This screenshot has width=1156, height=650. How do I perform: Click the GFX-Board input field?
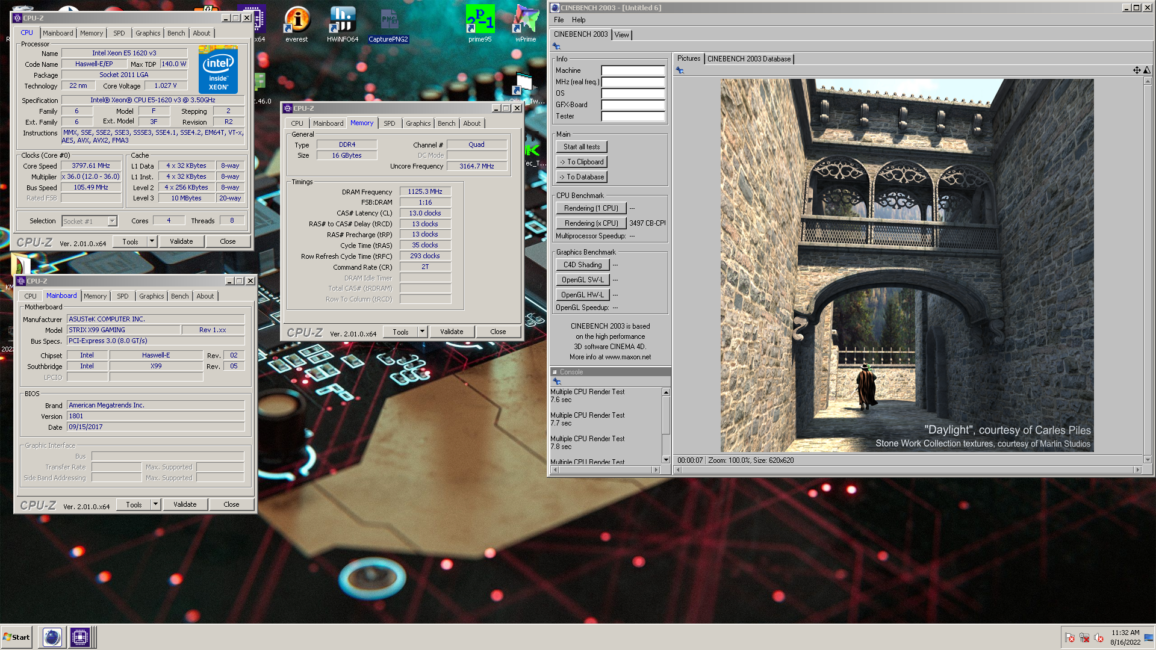click(633, 105)
